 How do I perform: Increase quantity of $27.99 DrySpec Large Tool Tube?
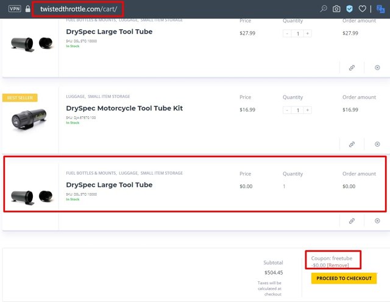tap(307, 33)
